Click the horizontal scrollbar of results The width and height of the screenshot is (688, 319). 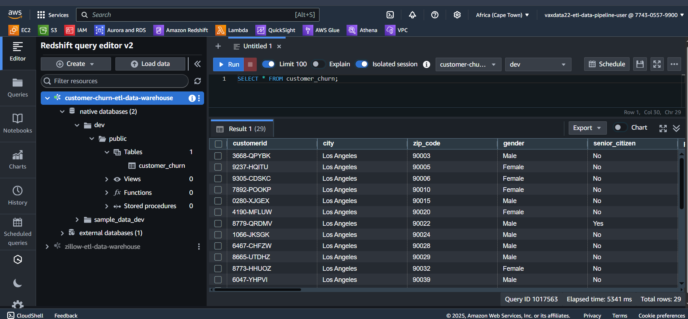coord(258,289)
